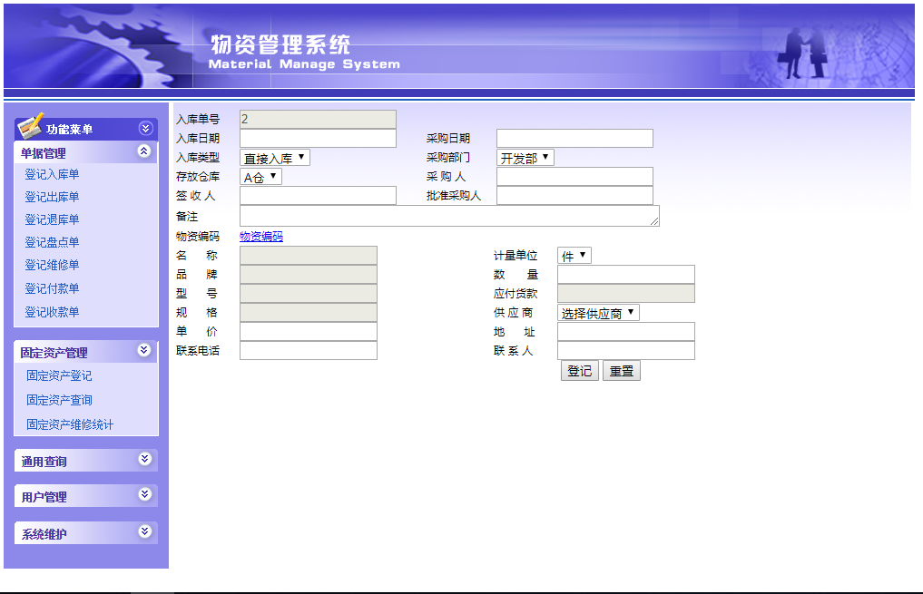Follow the 物资编码 hyperlink
Viewport: 923px width, 594px height.
pyautogui.click(x=260, y=237)
